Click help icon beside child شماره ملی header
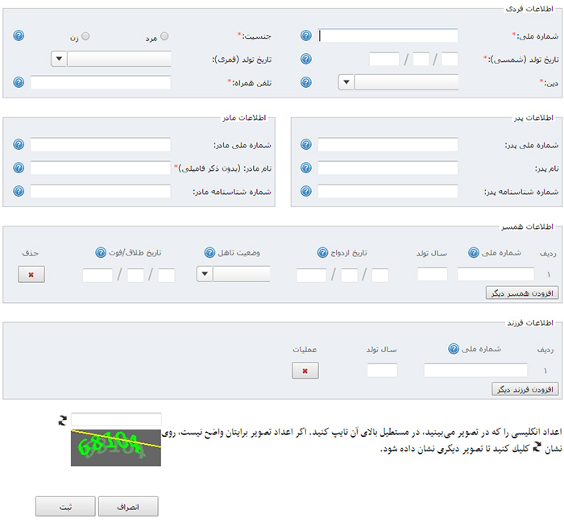This screenshot has height=527, width=564. pos(453,349)
